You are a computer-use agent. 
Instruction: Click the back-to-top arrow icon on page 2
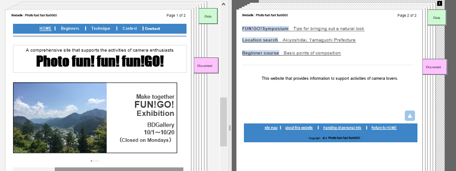(410, 116)
